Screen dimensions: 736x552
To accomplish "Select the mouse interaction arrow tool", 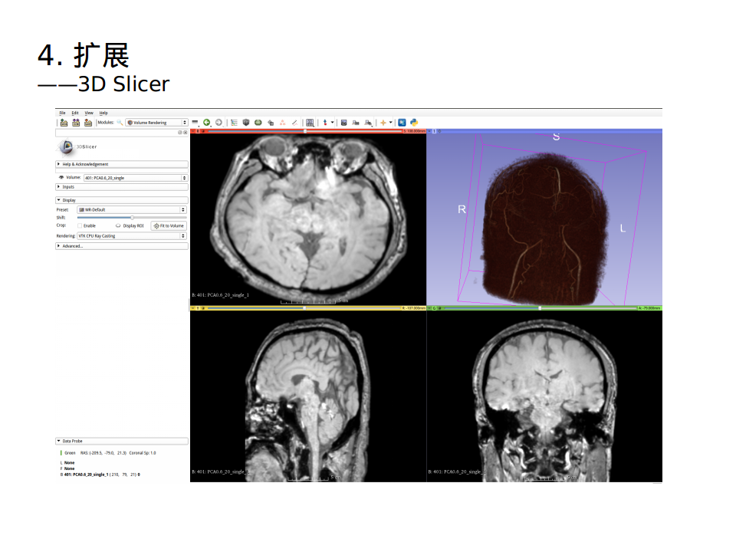I will [x=325, y=123].
